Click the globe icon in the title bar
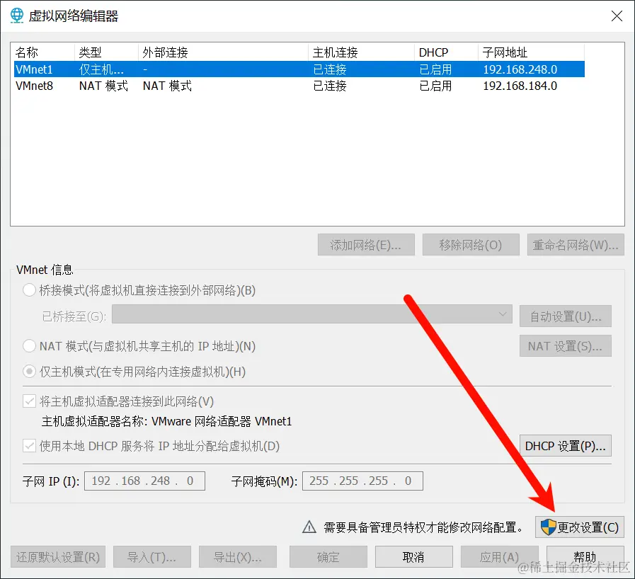Viewport: 635px width, 579px height. tap(17, 16)
